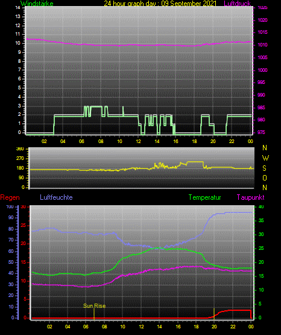Viewport: 281px width, 335px height.
Task: Click the 22 hour tick on bottom graph
Action: click(233, 327)
